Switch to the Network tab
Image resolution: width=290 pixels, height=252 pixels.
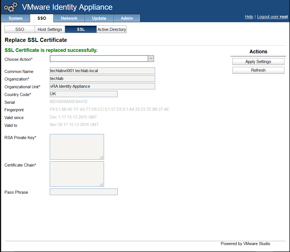[69, 18]
